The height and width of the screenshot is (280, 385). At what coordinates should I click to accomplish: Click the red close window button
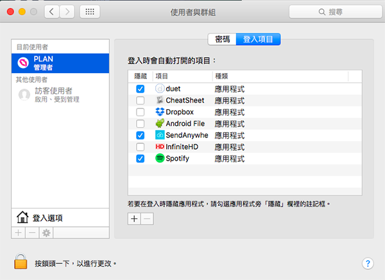point(10,12)
